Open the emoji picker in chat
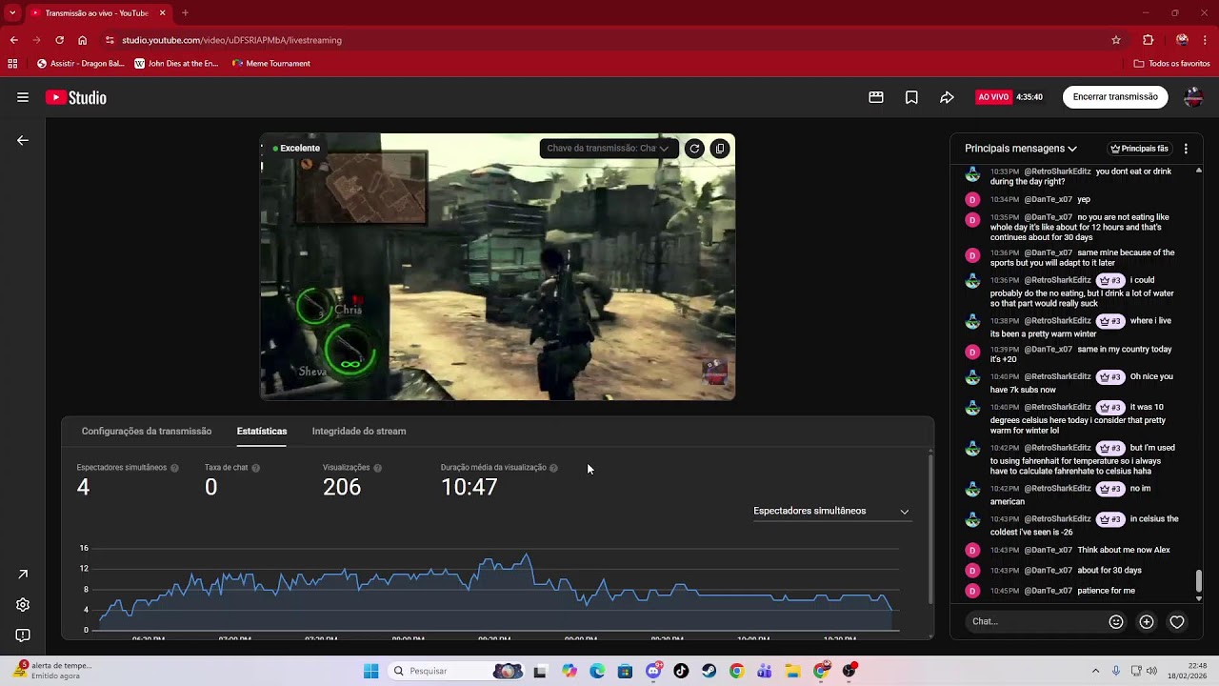The height and width of the screenshot is (686, 1219). [x=1116, y=621]
